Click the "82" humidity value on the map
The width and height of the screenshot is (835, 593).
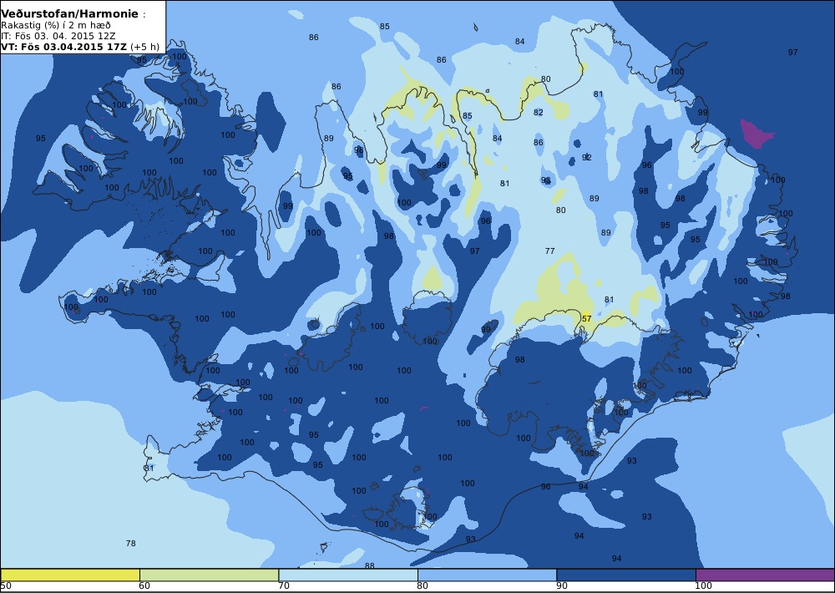click(x=539, y=113)
